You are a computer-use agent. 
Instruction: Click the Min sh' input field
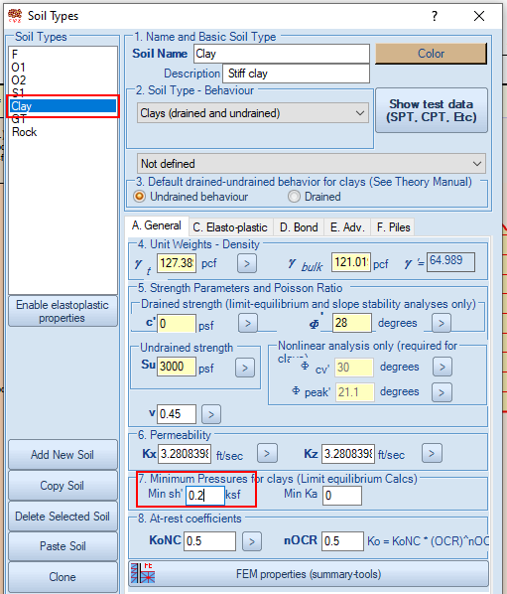click(x=205, y=495)
